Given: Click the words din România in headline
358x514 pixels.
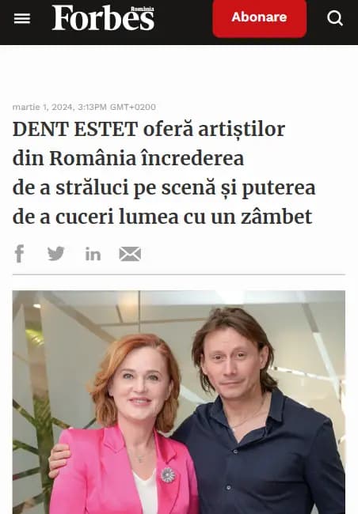Looking at the screenshot, I should 74,158.
